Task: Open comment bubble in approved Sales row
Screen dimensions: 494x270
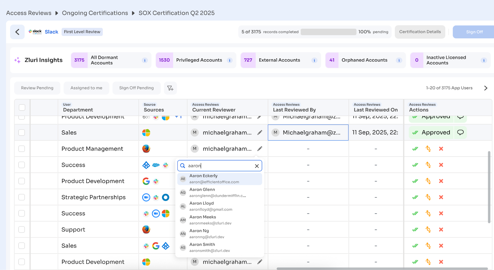Action: (460, 133)
